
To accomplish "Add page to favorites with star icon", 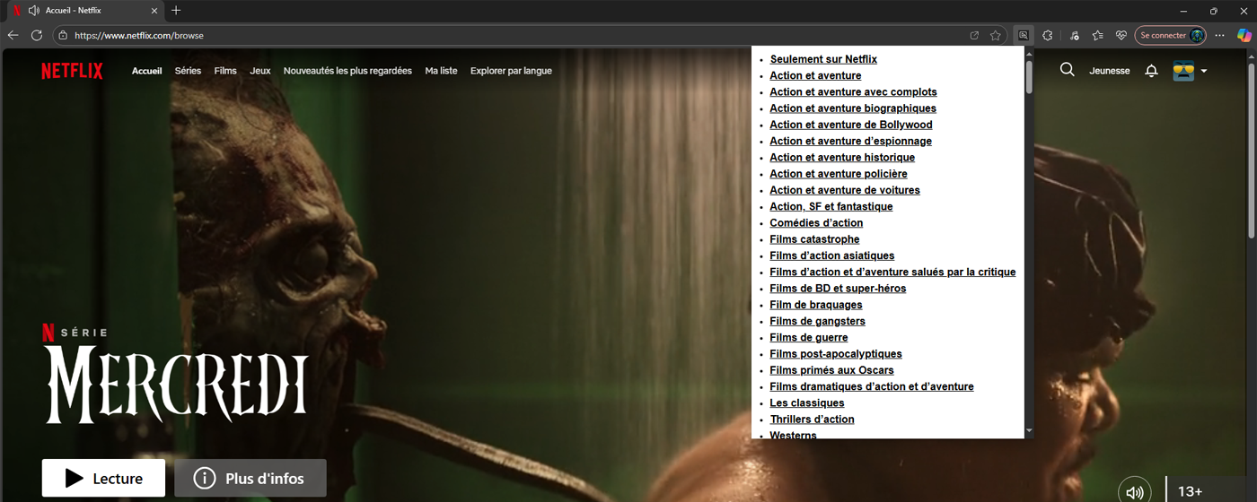I will [995, 36].
